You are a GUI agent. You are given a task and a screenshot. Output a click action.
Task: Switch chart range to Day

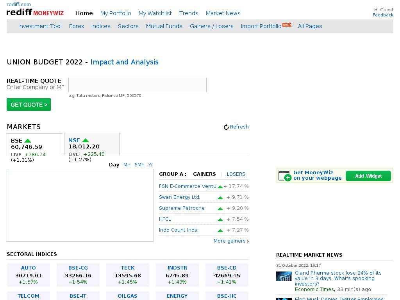114,164
